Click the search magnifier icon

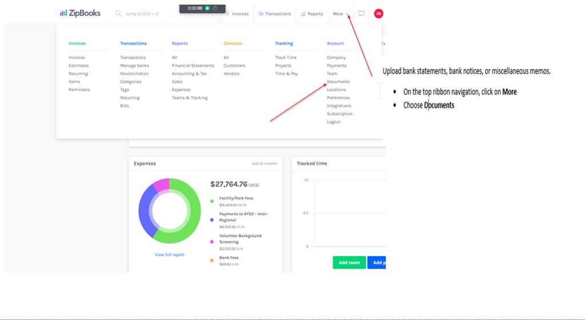(118, 14)
